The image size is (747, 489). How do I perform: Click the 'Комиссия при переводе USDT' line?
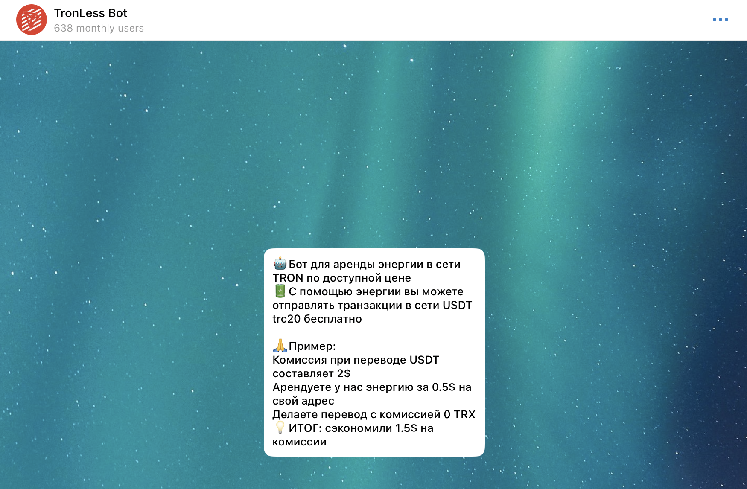tap(356, 360)
